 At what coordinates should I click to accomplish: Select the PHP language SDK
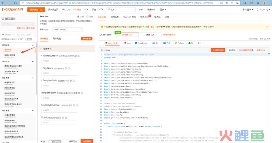pyautogui.click(x=167, y=43)
